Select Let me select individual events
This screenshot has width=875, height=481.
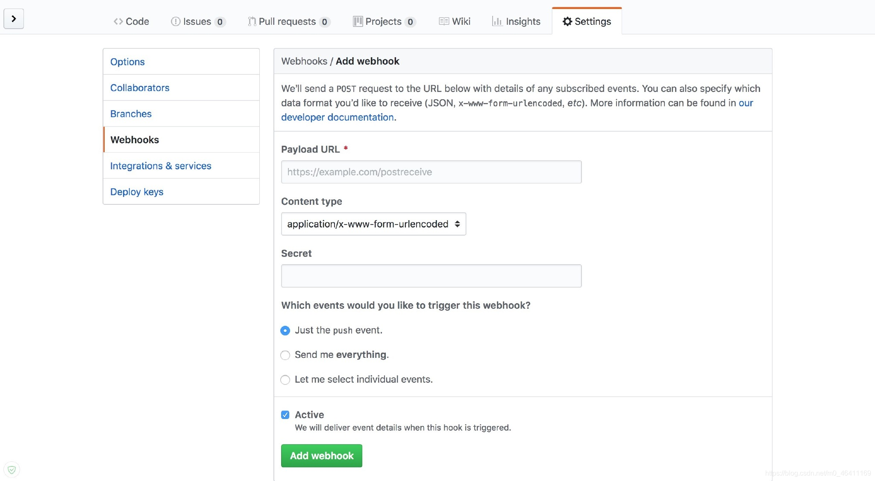(284, 379)
